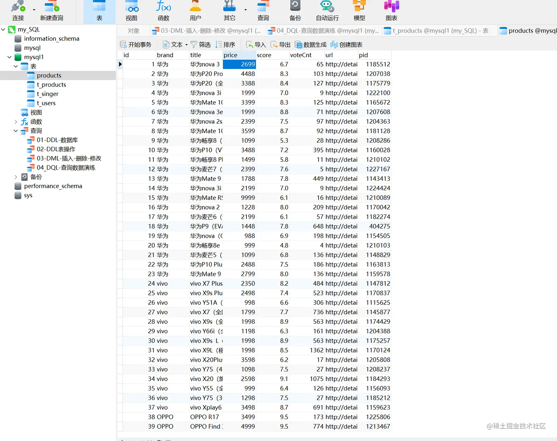The height and width of the screenshot is (441, 557).
Task: Open the 自动运行 automation toolbar icon
Action: pos(327,11)
